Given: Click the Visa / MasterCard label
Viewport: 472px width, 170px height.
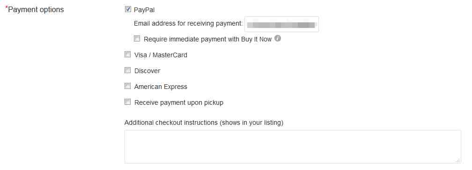Looking at the screenshot, I should (x=161, y=55).
